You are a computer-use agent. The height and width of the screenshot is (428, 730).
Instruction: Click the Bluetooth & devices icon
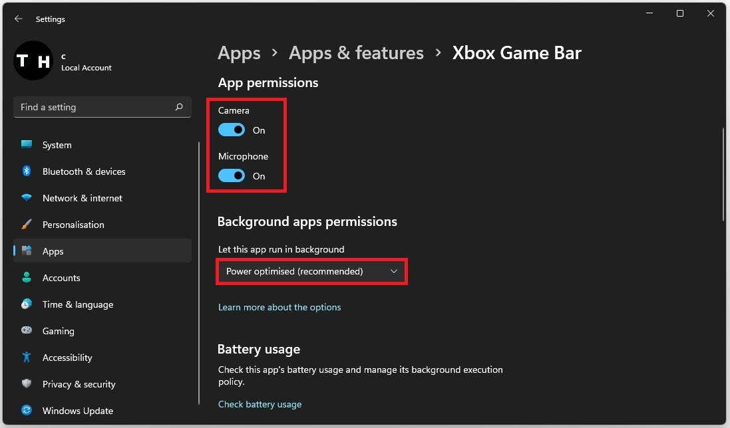[x=27, y=171]
